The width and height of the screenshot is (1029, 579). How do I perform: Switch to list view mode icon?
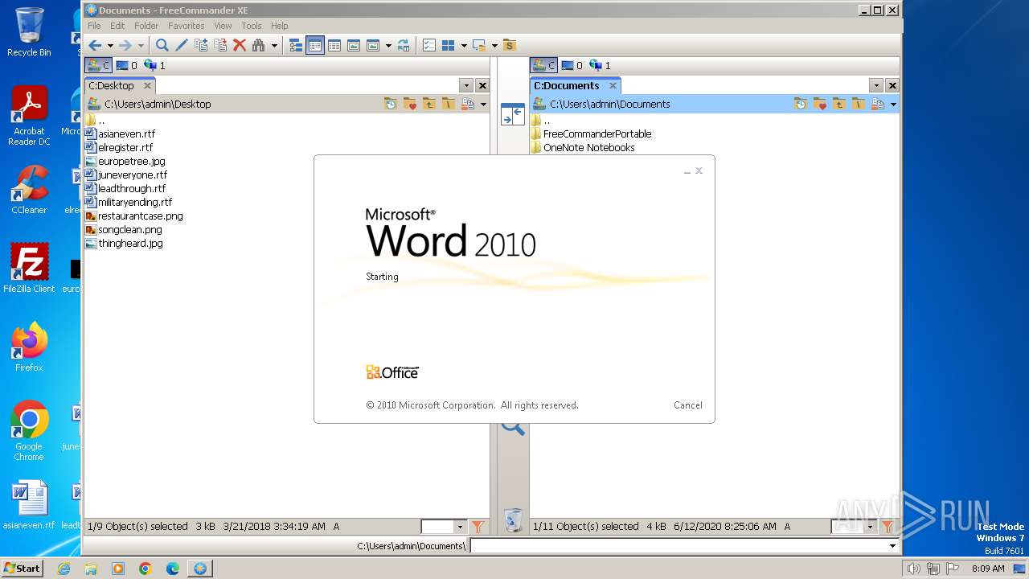click(x=334, y=46)
